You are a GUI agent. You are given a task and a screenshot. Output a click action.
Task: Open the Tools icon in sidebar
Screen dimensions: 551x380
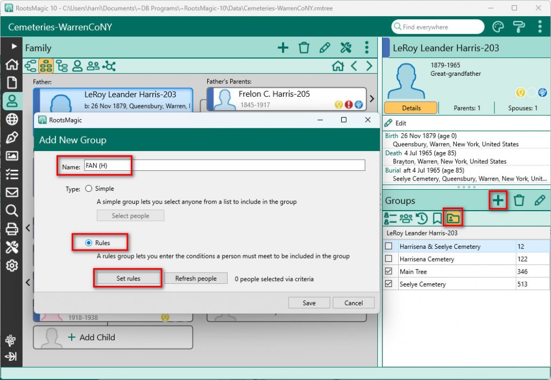12,247
